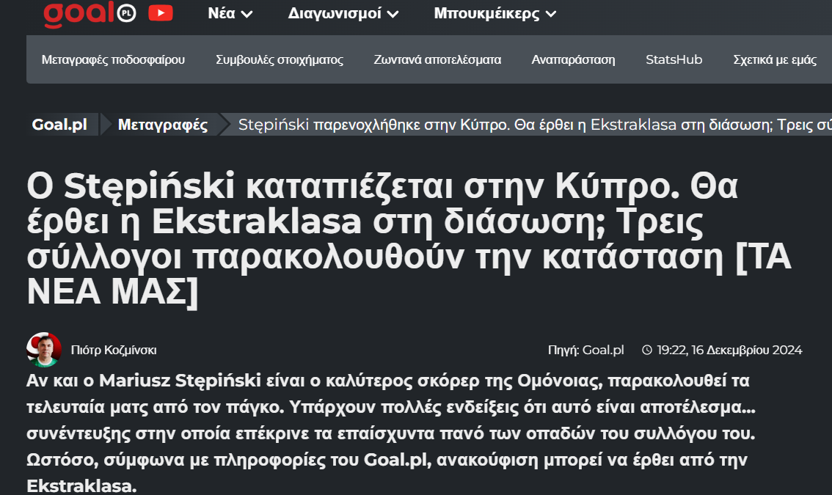Expand the Μπουκμέικερς dropdown menu

pos(495,13)
